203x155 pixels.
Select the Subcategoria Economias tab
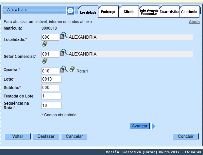tap(149, 12)
